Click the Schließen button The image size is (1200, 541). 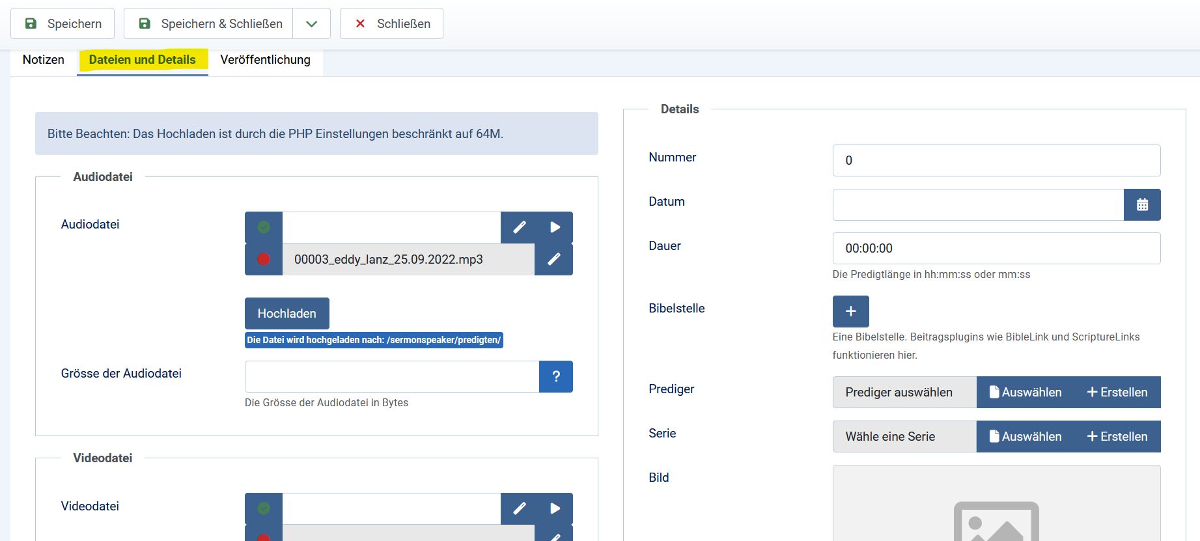(391, 24)
